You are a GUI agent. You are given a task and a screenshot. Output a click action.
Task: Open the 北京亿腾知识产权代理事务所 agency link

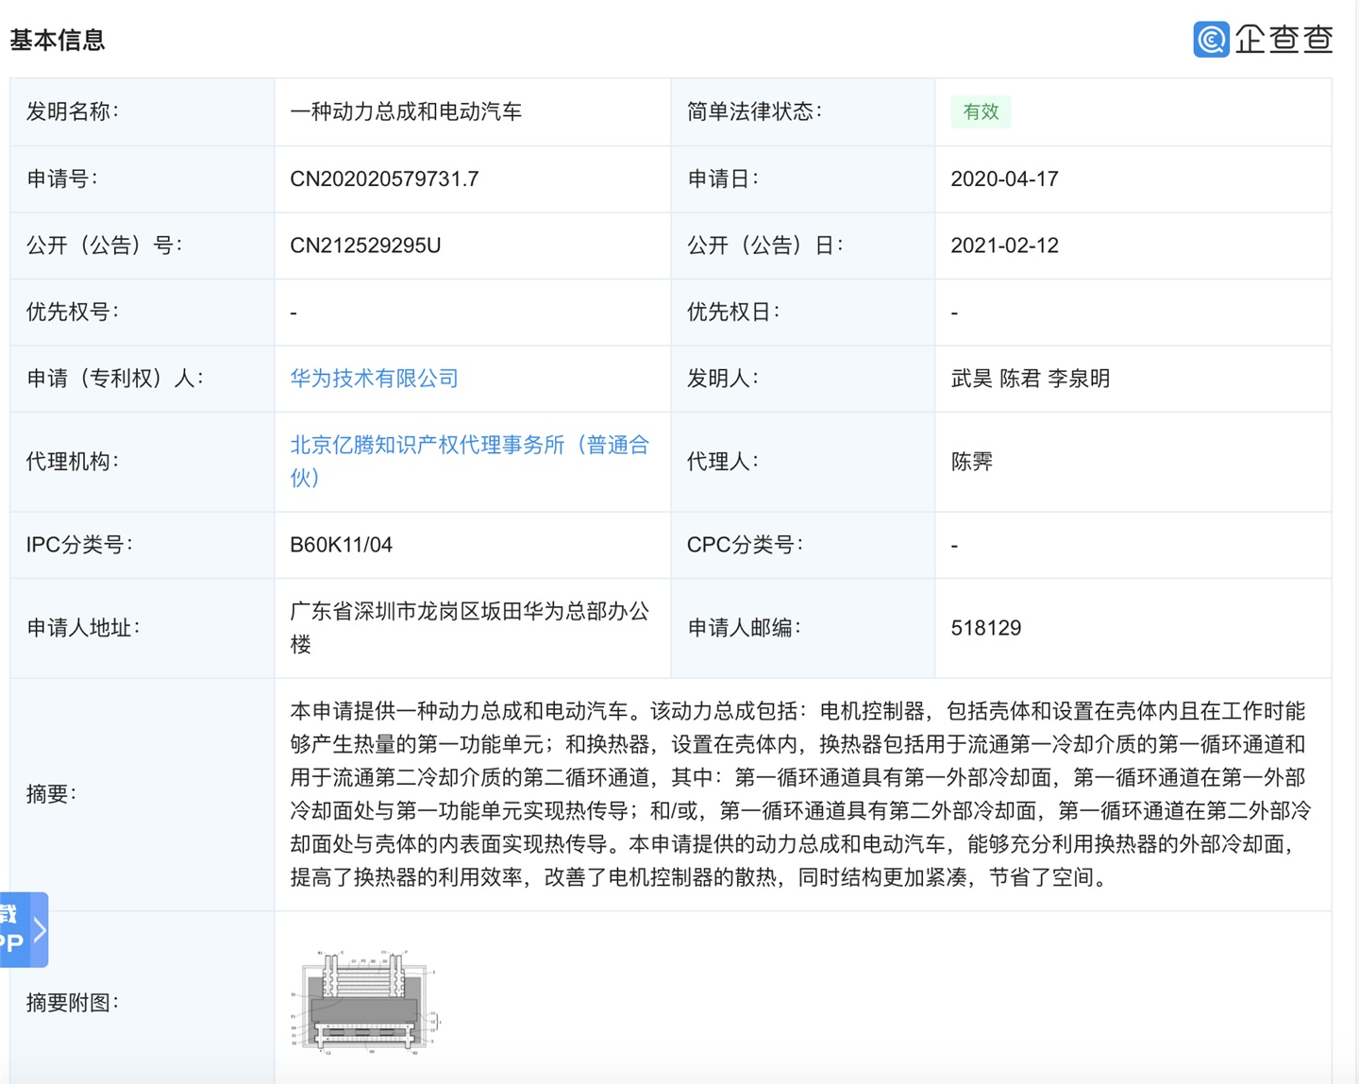(x=470, y=461)
